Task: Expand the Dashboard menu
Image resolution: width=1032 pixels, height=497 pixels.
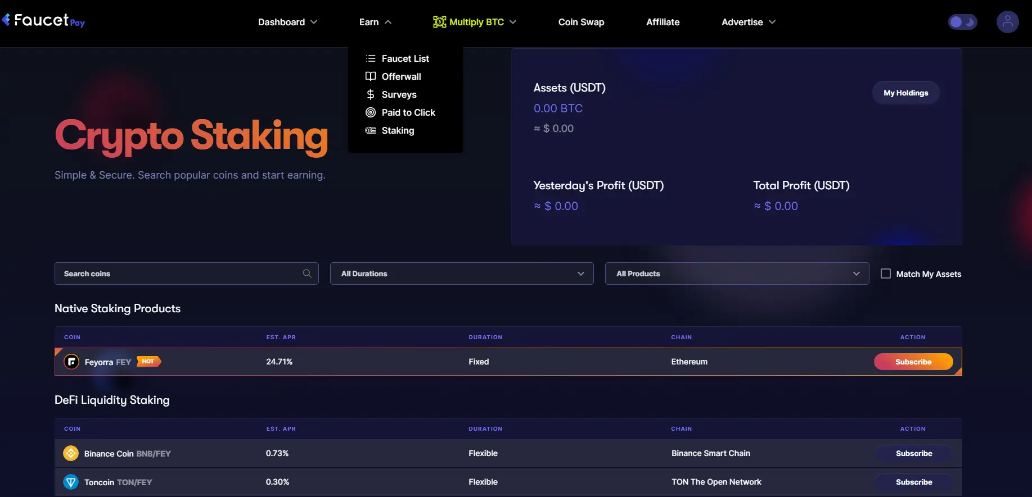Action: 287,22
